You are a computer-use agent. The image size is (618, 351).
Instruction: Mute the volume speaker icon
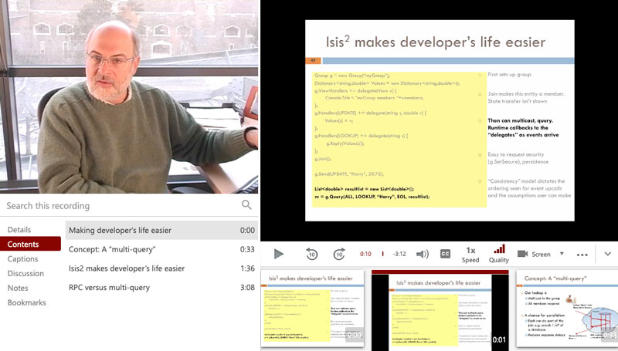click(x=422, y=254)
